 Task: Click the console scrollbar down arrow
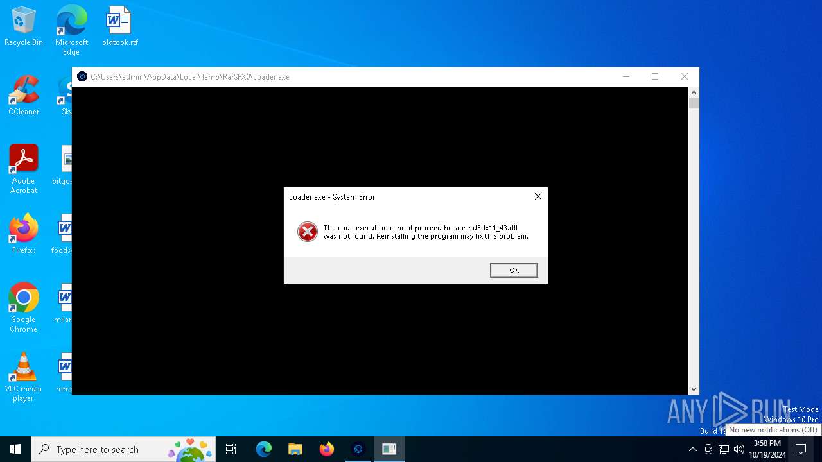coord(694,389)
